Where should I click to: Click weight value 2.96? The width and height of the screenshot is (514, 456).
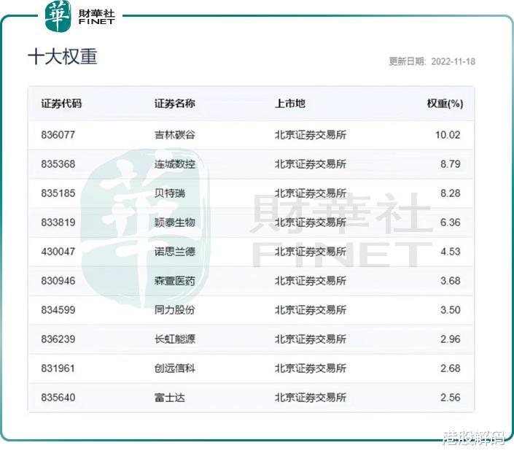coord(451,339)
